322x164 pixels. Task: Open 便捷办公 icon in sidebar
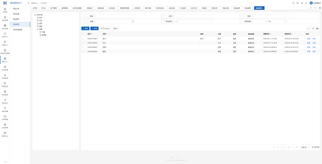click(5, 133)
